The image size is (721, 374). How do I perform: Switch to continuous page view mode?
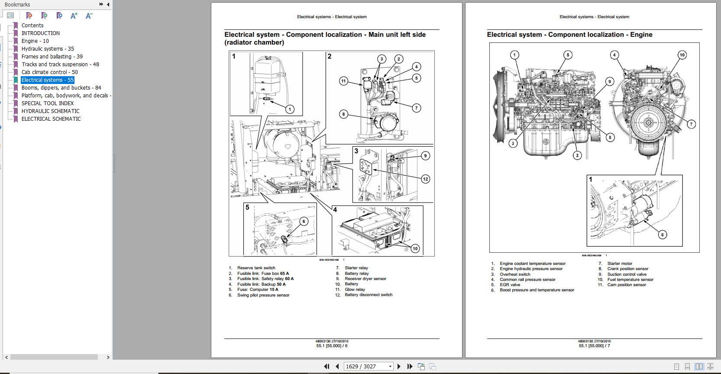pyautogui.click(x=687, y=367)
